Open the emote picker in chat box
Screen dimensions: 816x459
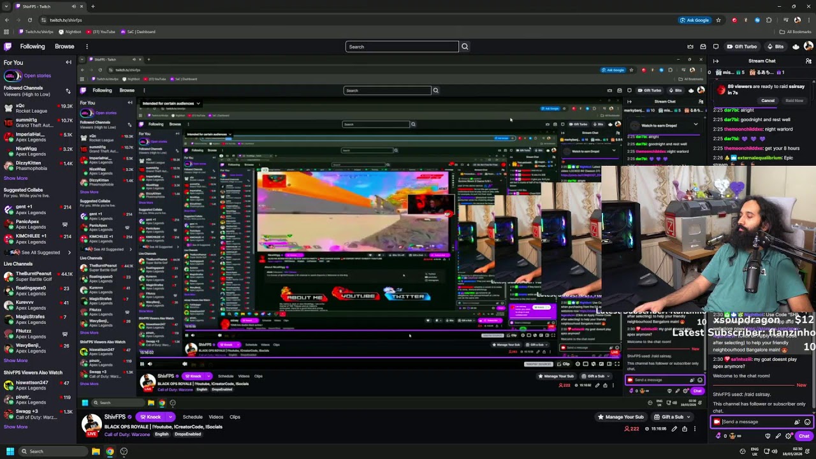(807, 422)
